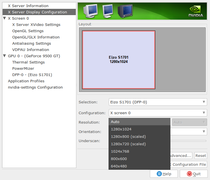Open Thermal Settings page
Screen dimensions: 210x180
click(28, 62)
